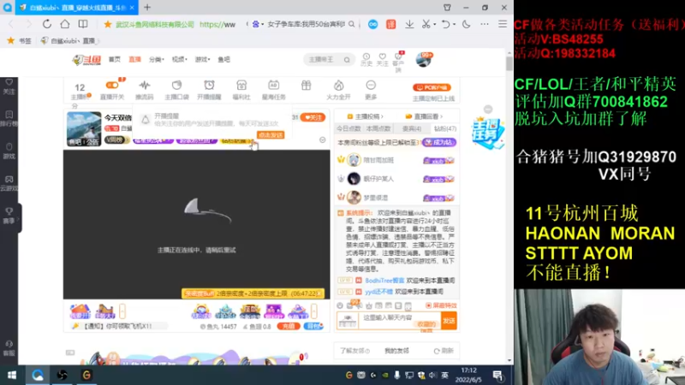Toggle the taskbar volume speaker icon

[432, 375]
